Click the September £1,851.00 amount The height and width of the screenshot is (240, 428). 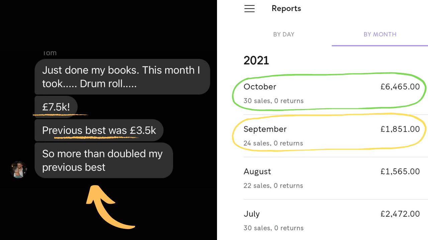pos(400,129)
